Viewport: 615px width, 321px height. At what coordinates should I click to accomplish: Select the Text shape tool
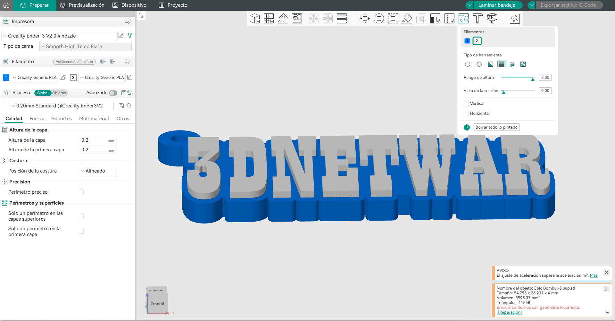coord(478,19)
